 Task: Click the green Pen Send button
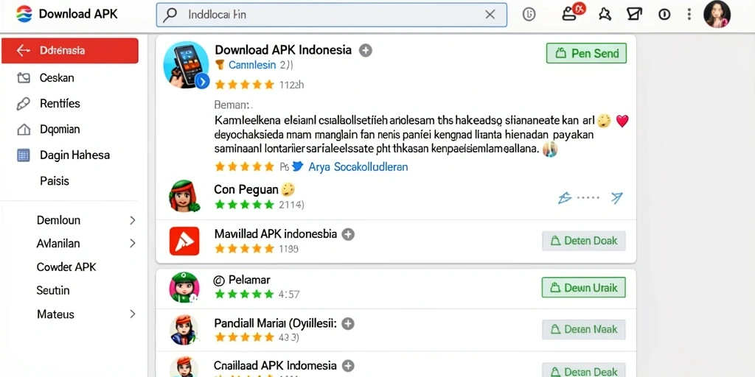(x=586, y=53)
